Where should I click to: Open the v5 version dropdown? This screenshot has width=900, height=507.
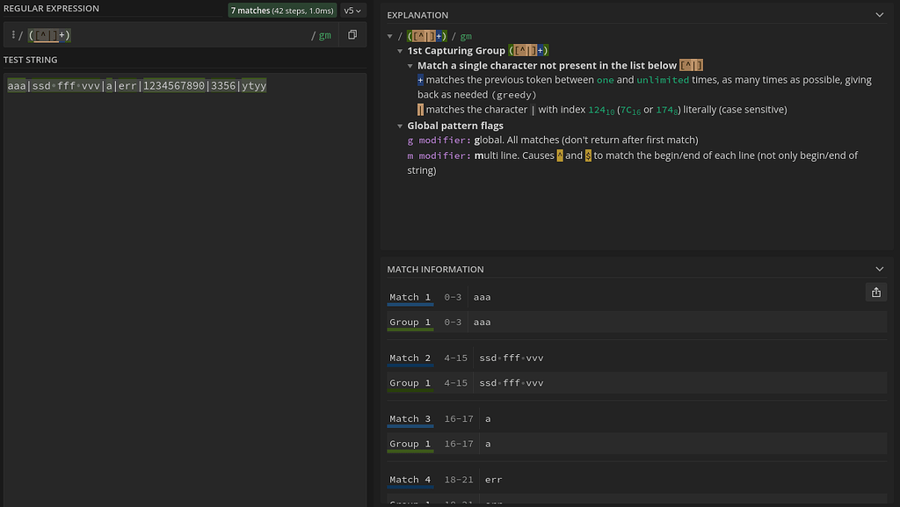click(353, 11)
